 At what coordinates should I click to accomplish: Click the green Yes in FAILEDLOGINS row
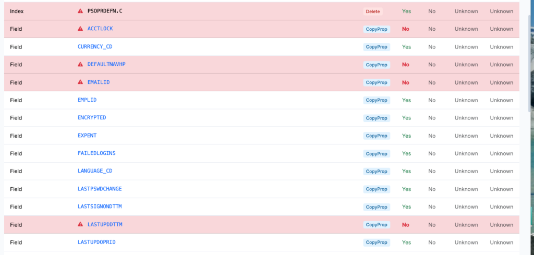pos(406,153)
